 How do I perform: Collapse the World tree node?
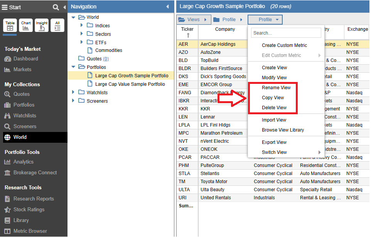click(73, 17)
